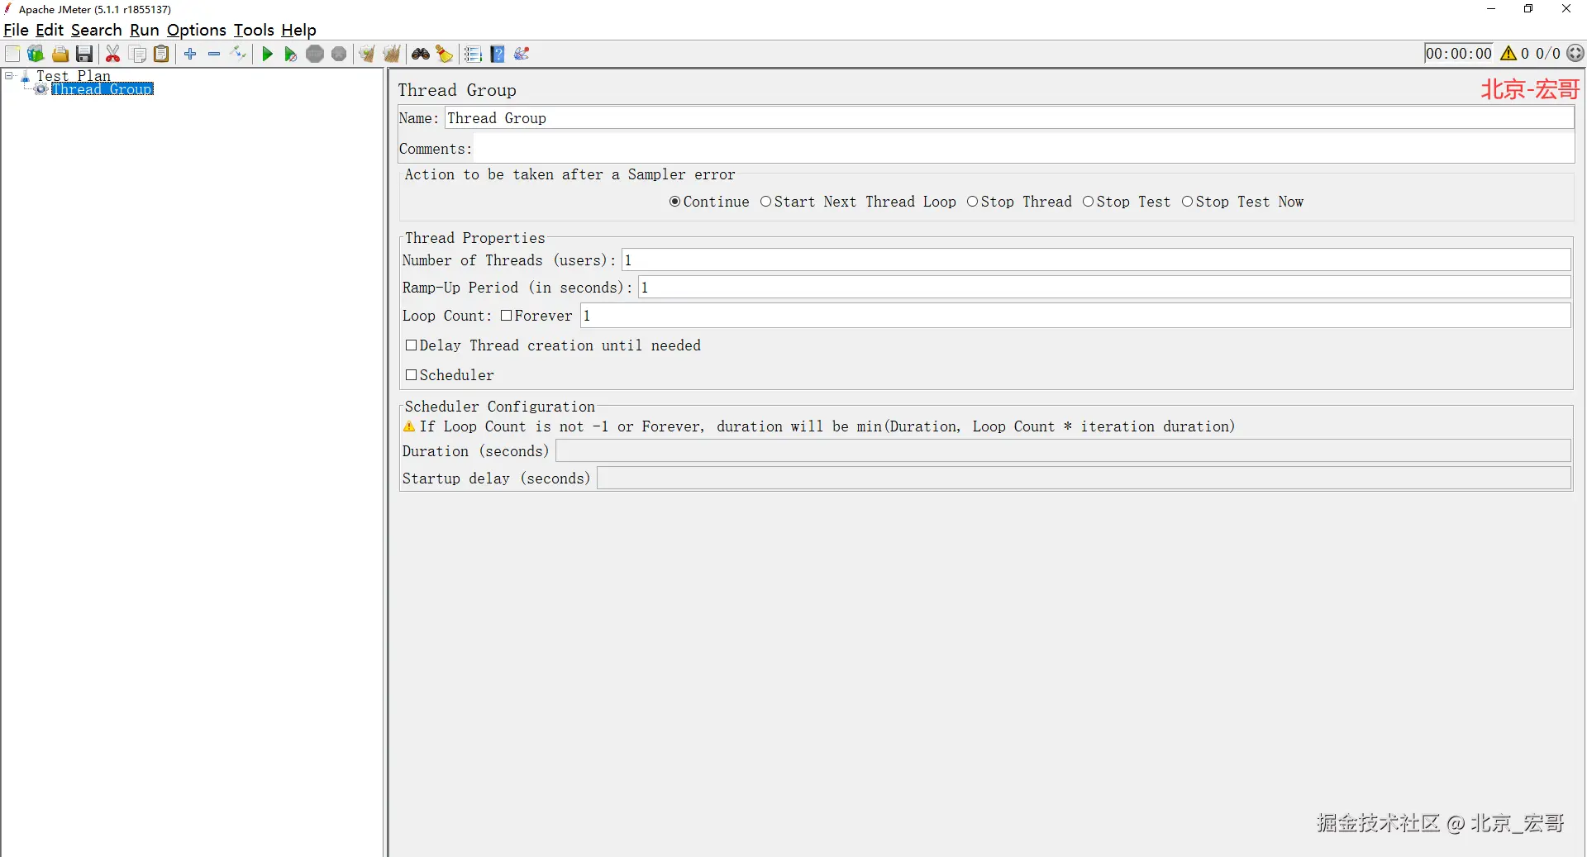Viewport: 1587px width, 857px height.
Task: Click the Toggle enable/disable arrows icon
Action: pyautogui.click(x=239, y=54)
